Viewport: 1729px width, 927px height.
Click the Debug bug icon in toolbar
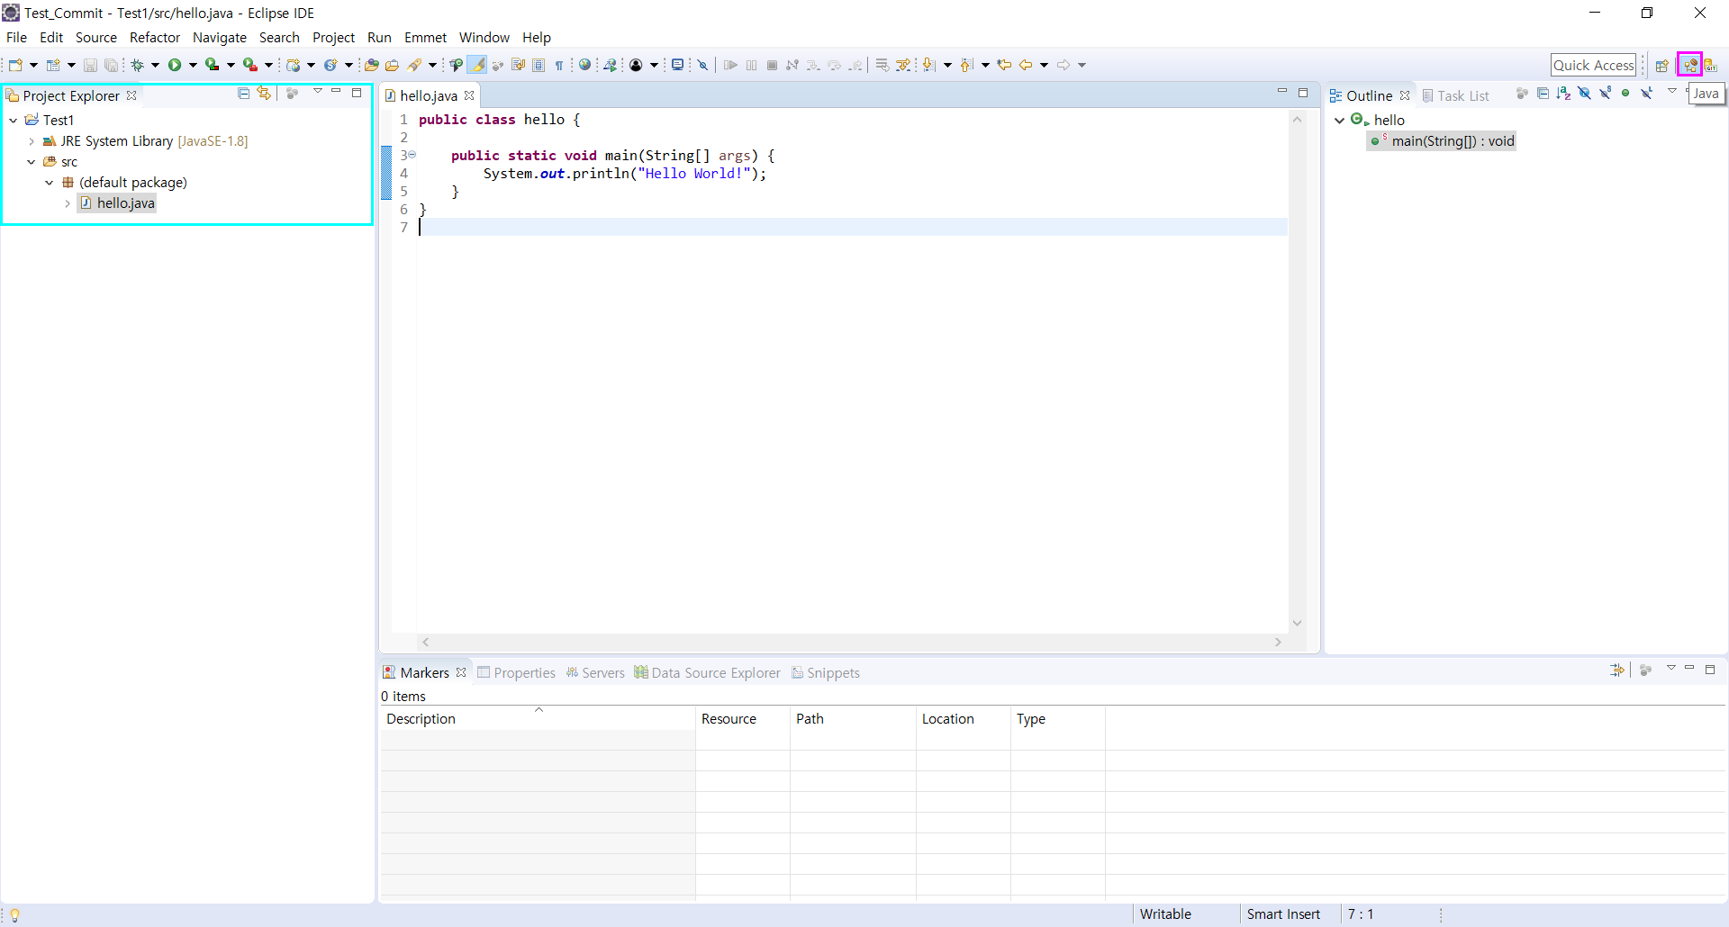pos(137,65)
